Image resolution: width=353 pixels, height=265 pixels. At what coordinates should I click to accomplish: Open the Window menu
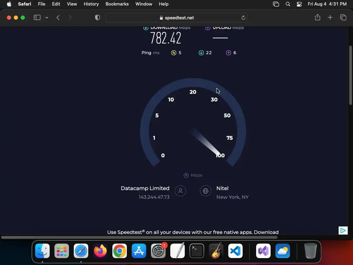coord(144,4)
